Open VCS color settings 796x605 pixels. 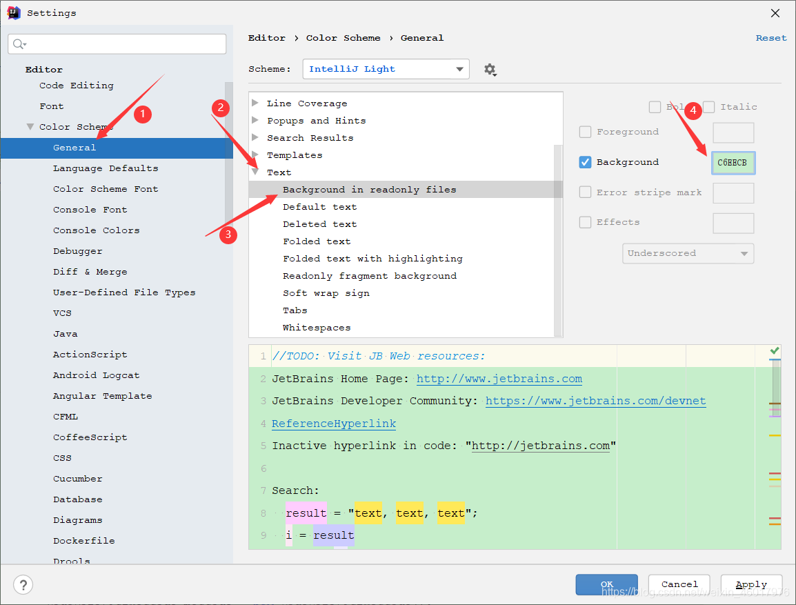pyautogui.click(x=63, y=313)
